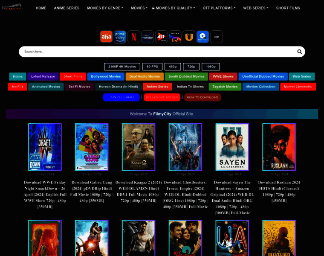Open the Kaagaz 2 poster

click(139, 147)
